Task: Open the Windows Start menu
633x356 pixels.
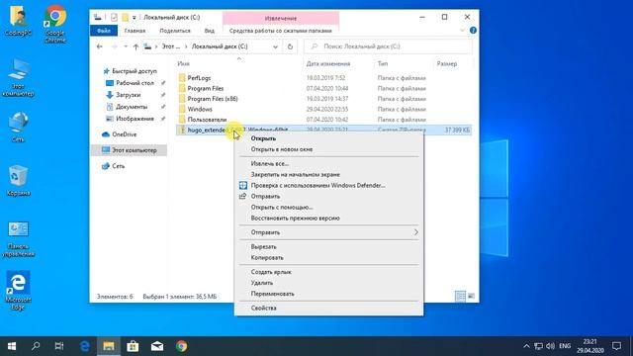Action: tap(12, 346)
